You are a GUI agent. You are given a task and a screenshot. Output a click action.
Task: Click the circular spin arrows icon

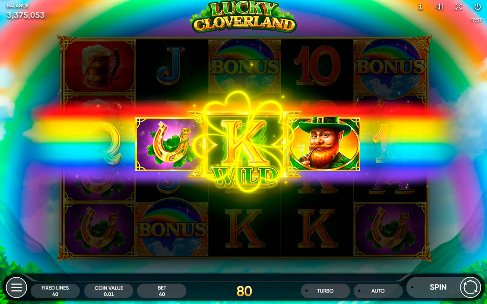coord(470,287)
